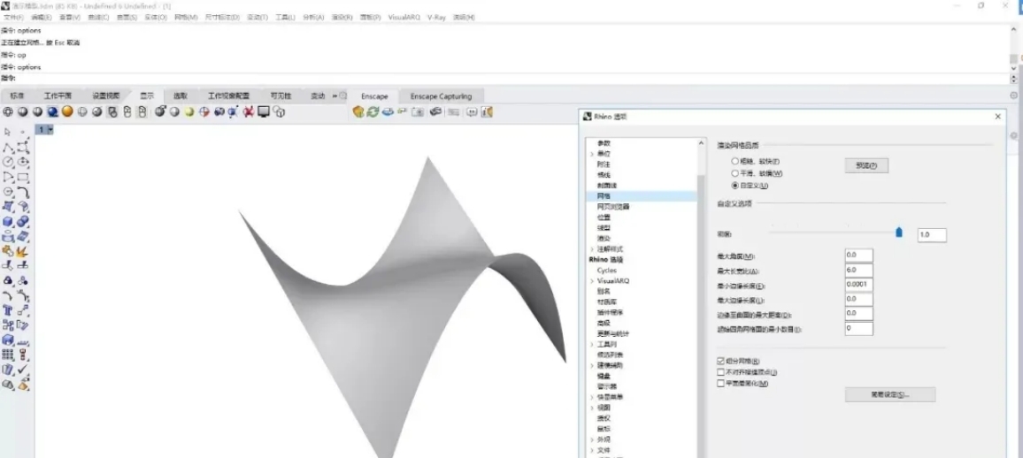Click the Wireframe viewport icon in display toolbar
Viewport: 1023px width, 458px height.
coord(8,111)
